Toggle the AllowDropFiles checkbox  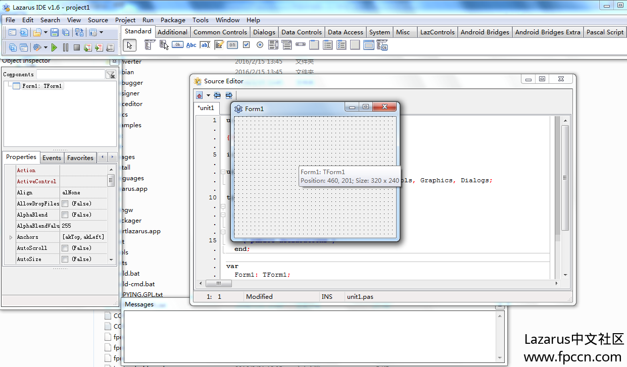pyautogui.click(x=65, y=203)
